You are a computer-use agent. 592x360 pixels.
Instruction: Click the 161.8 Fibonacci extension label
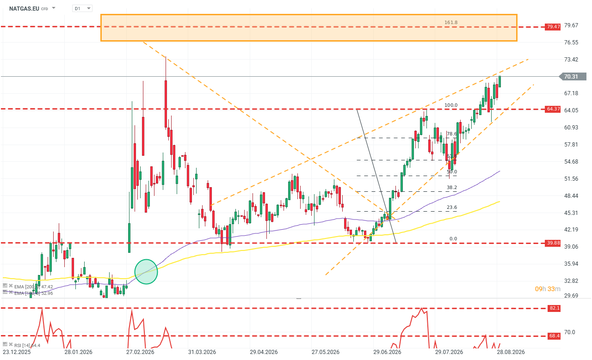click(451, 22)
